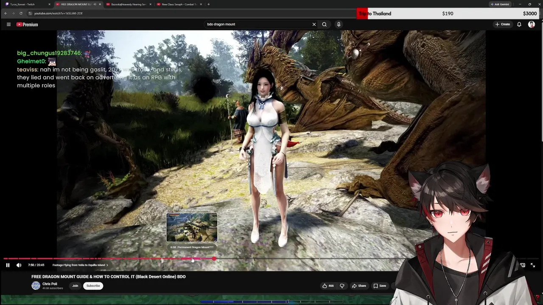Mute the video volume speaker icon
This screenshot has width=543, height=305.
coord(19,265)
